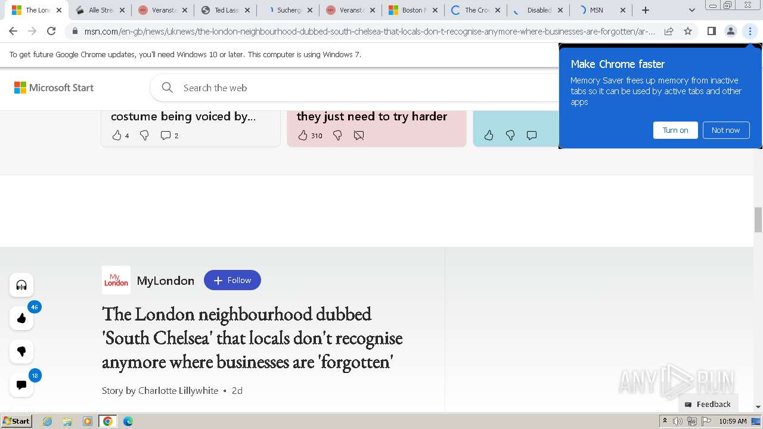
Task: Switch to the Alle Stre tab
Action: click(x=100, y=10)
